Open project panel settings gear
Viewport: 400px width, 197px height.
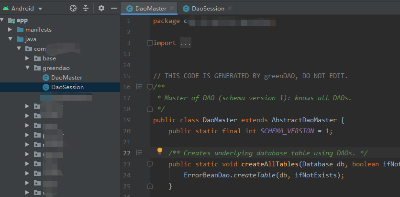tap(101, 9)
